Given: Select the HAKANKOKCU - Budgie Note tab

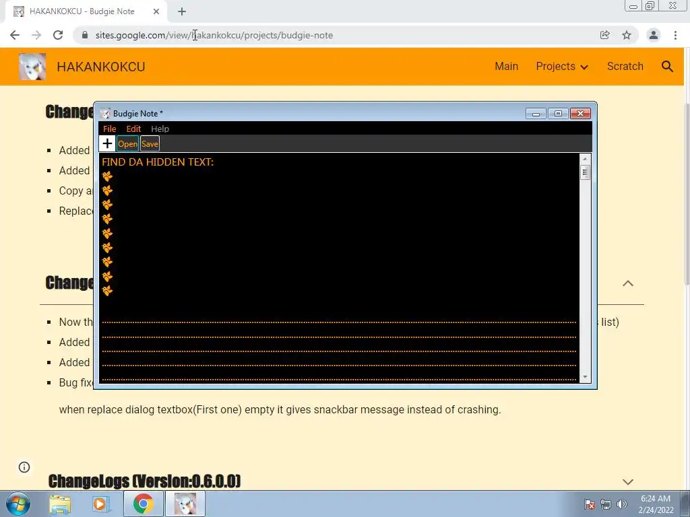Looking at the screenshot, I should [x=86, y=11].
